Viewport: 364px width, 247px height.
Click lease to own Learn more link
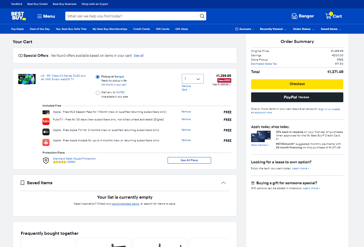(301, 168)
